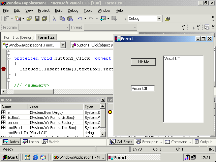Click the Hit Me button in Form1

click(x=144, y=62)
